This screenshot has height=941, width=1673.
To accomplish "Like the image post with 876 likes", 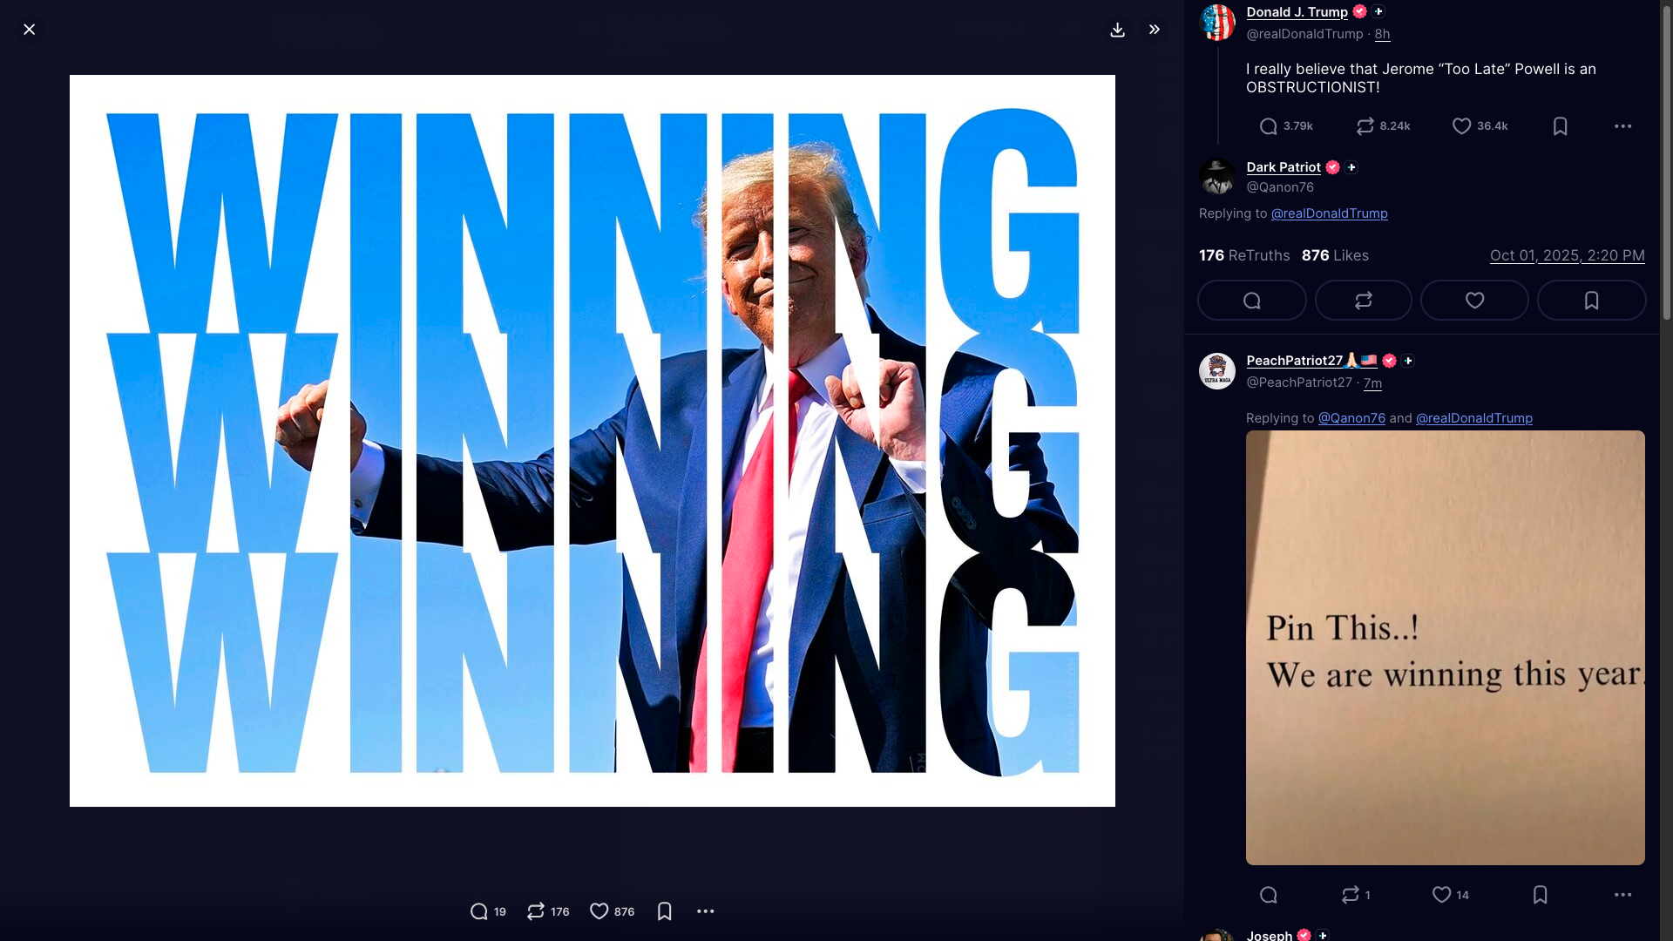I will point(613,911).
